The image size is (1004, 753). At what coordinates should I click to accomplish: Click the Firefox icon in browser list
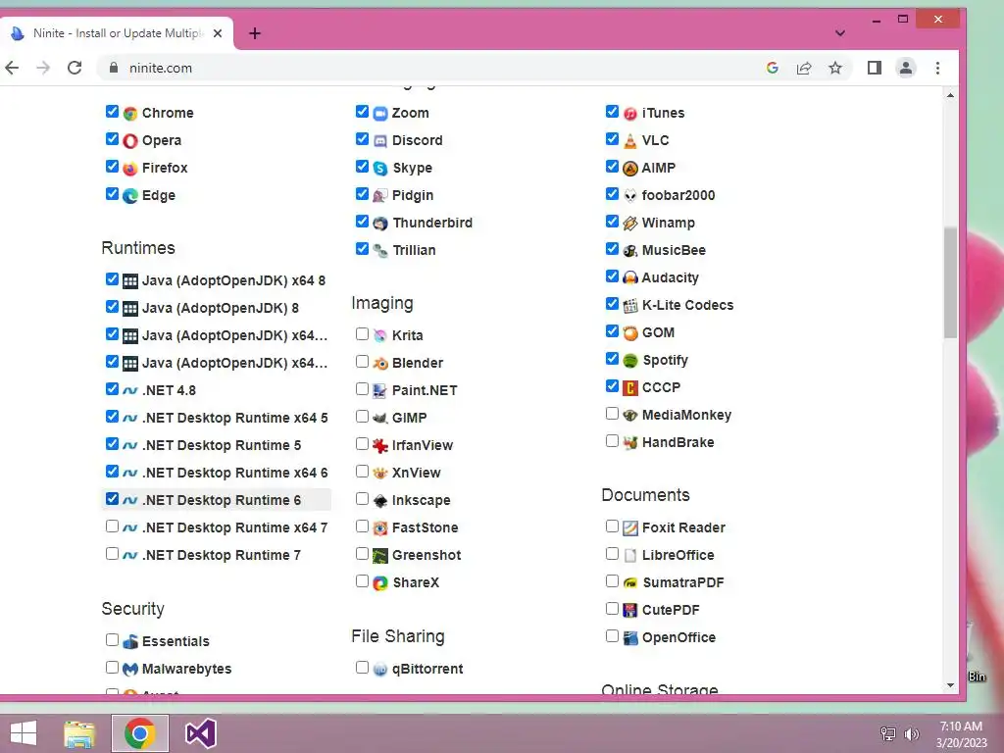pos(130,169)
